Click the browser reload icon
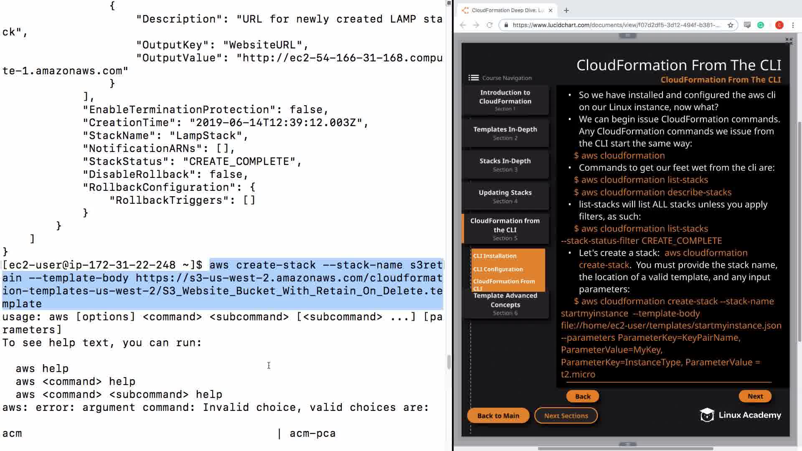The image size is (802, 451). click(x=490, y=25)
